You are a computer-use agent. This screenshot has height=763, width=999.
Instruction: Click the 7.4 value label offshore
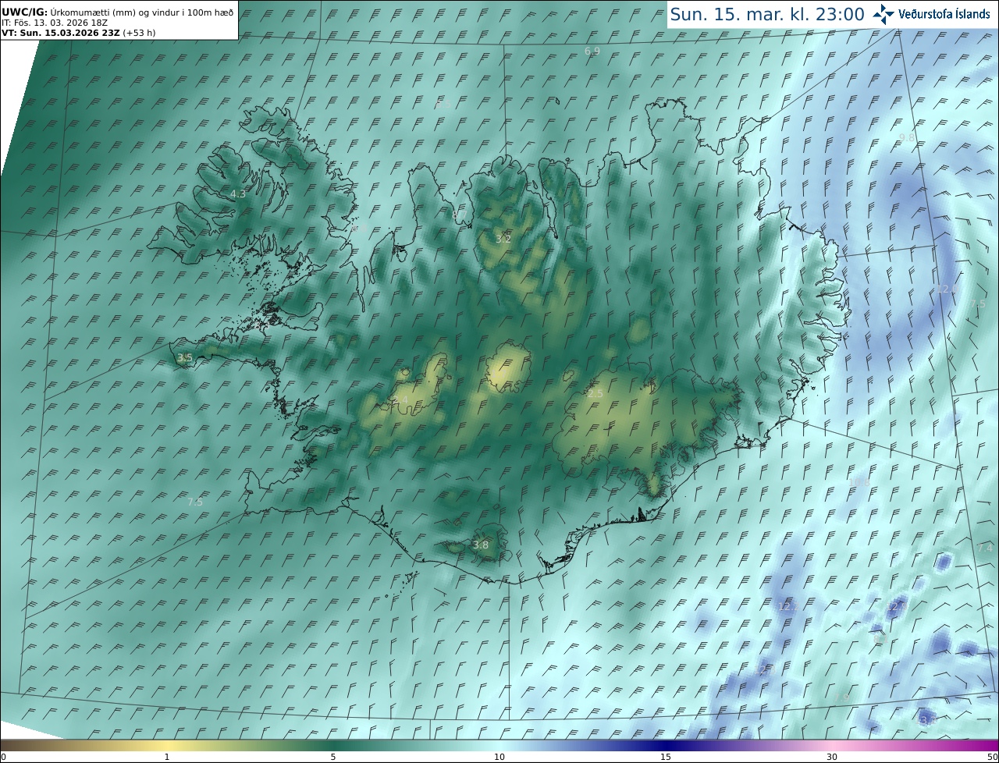point(985,548)
